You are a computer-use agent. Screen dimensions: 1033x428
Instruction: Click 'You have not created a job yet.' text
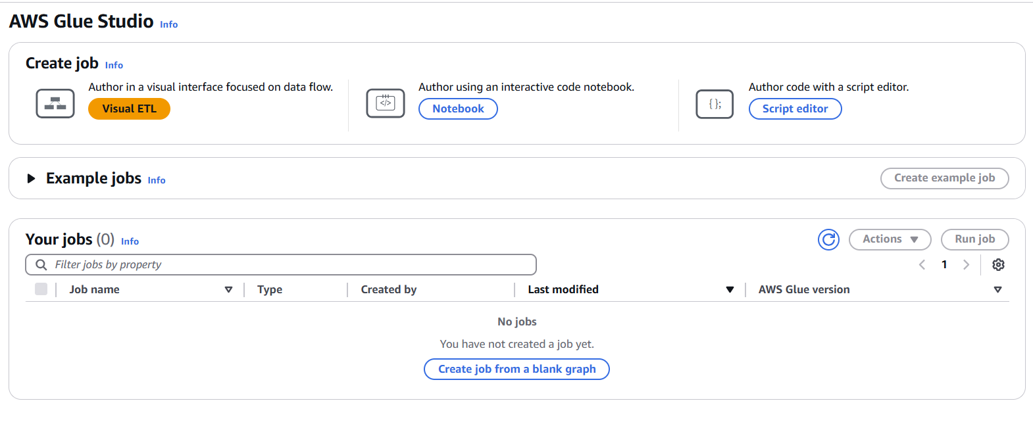(517, 344)
